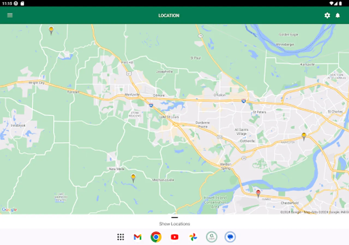
Task: Open YouTube from the dock
Action: (174, 237)
